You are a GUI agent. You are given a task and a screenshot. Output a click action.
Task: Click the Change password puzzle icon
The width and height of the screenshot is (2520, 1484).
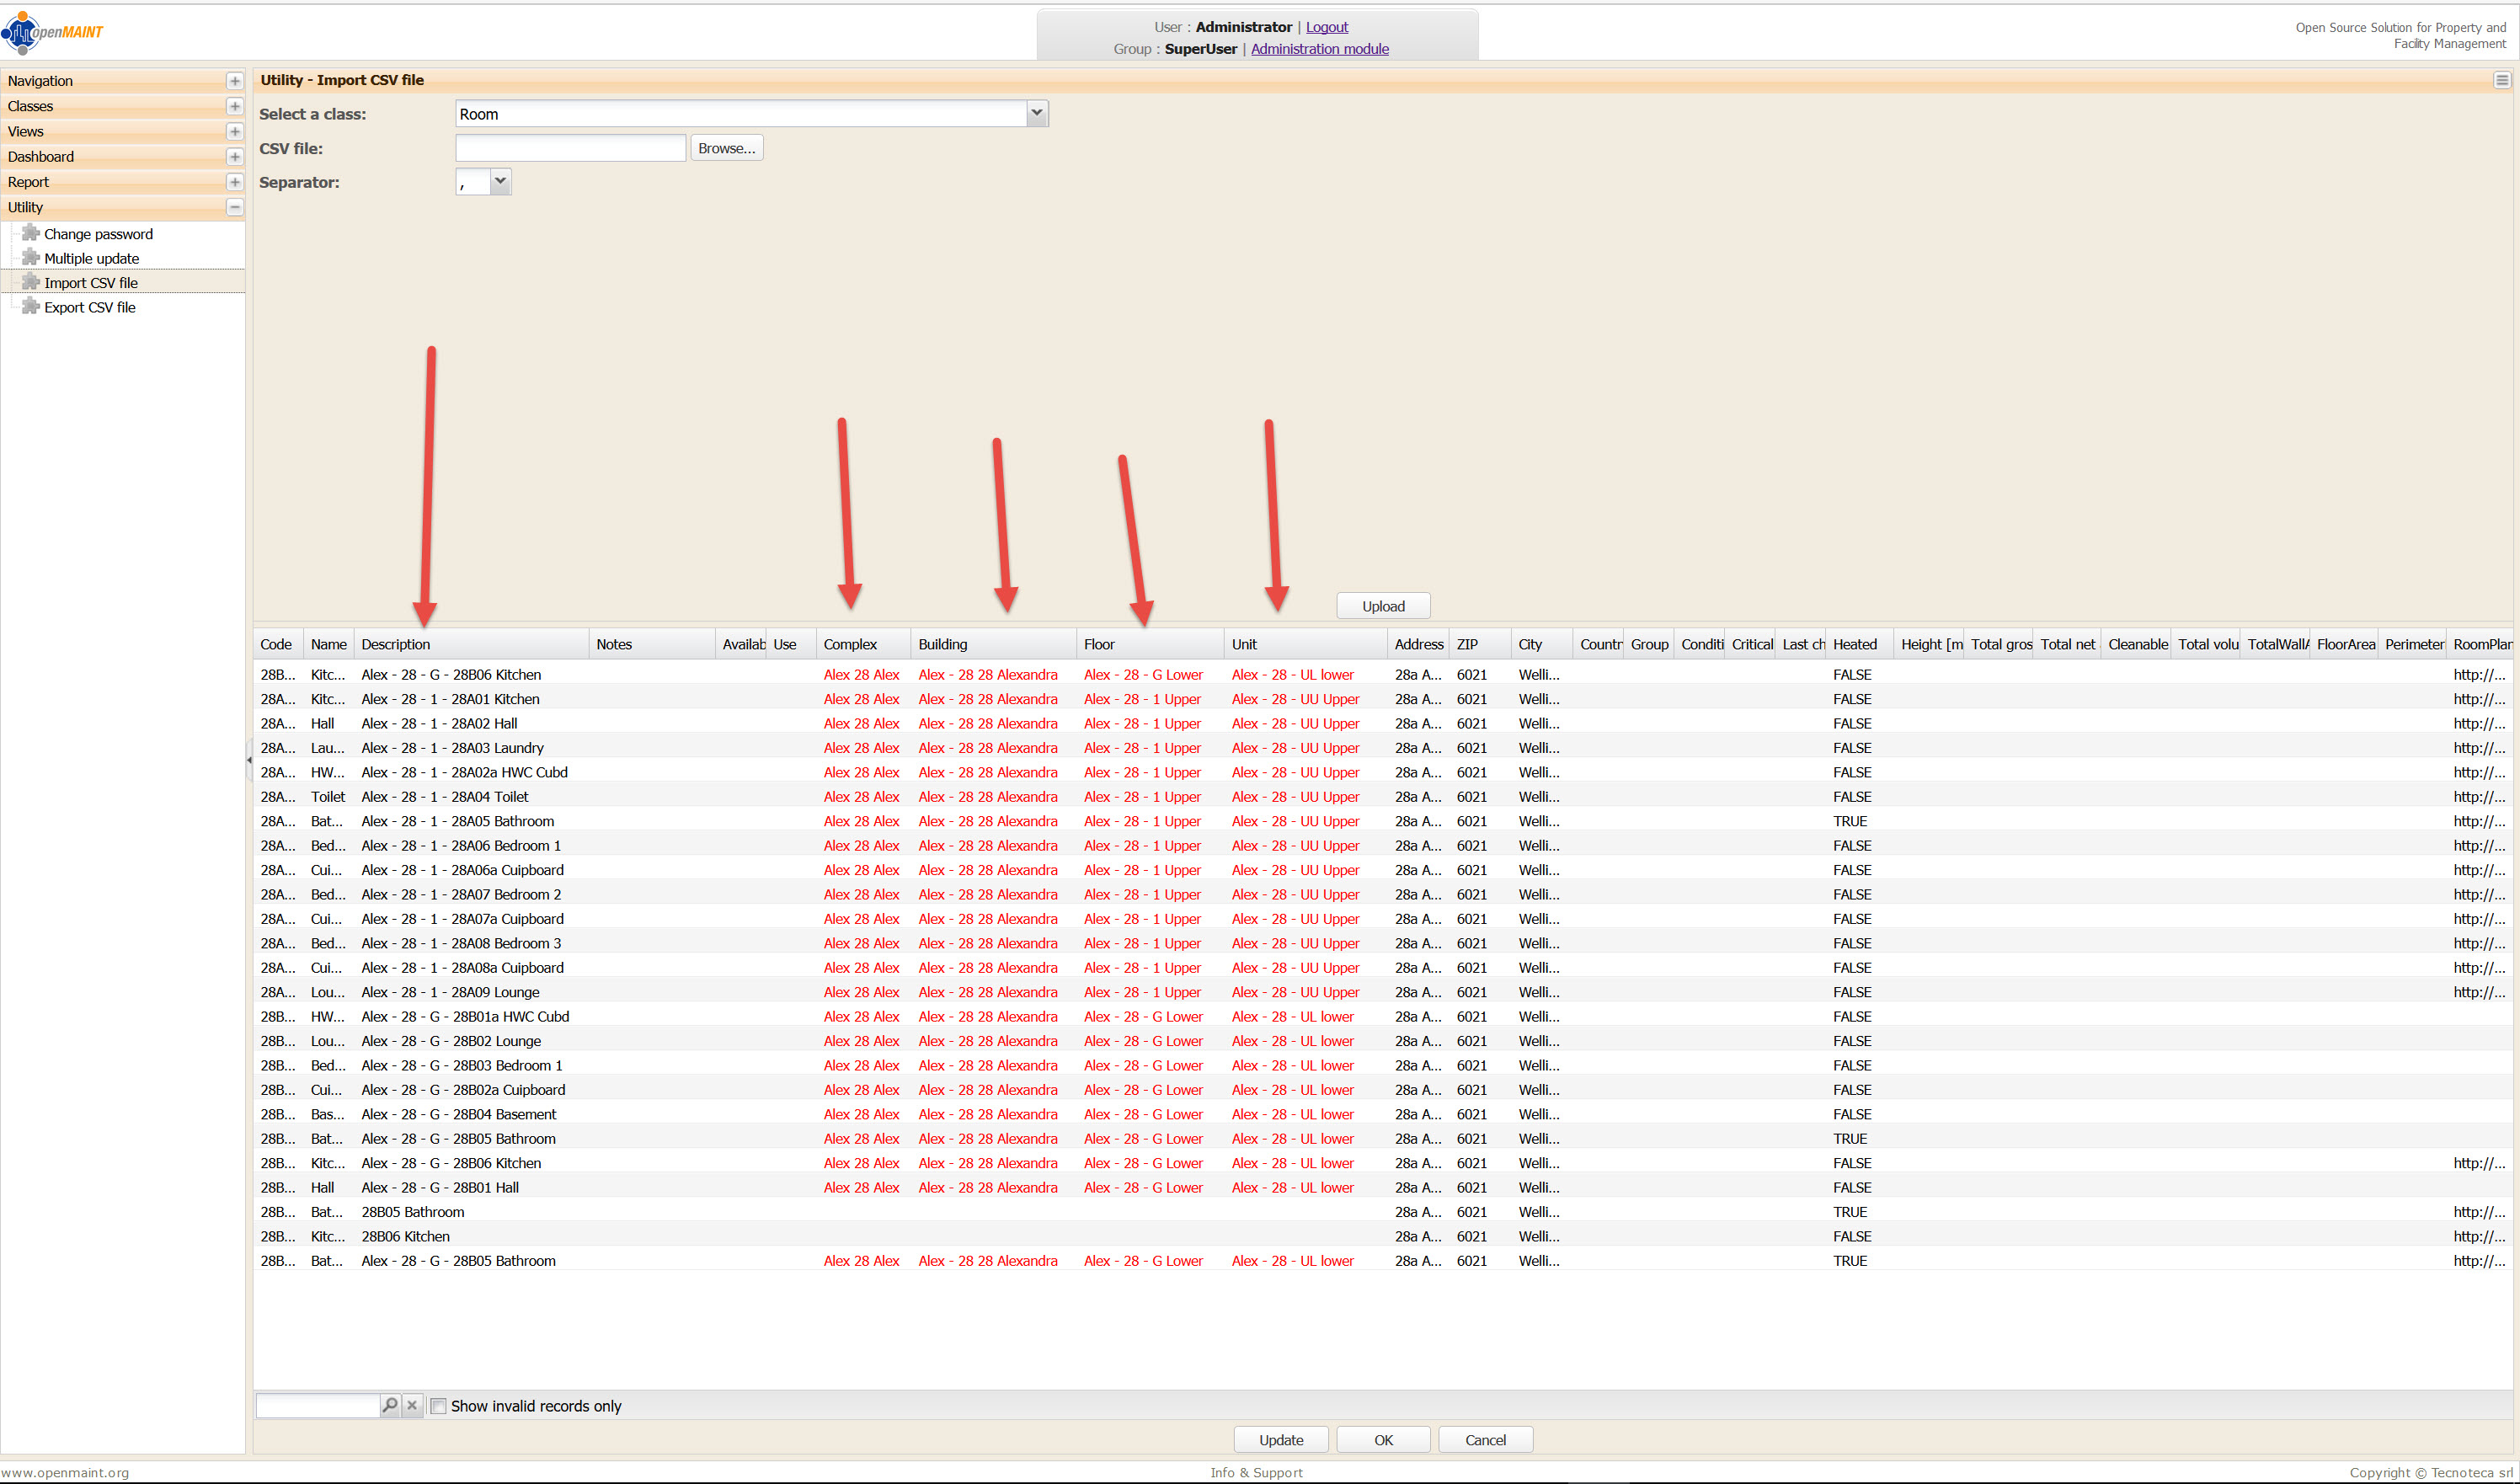[x=31, y=233]
